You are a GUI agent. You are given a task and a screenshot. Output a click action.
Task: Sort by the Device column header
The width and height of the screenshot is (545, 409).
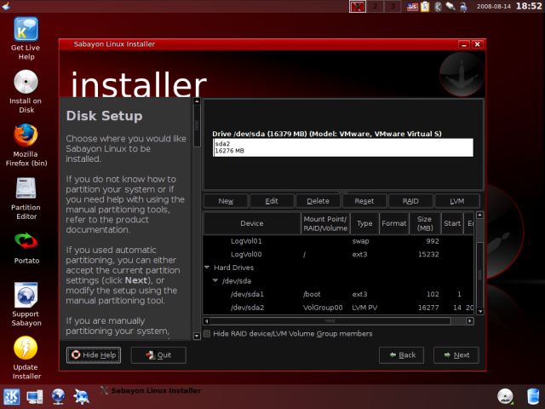pyautogui.click(x=252, y=223)
